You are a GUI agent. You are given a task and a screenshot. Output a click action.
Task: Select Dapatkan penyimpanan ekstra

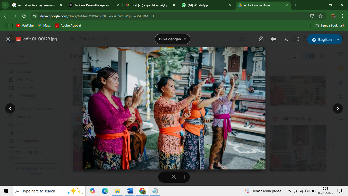tap(36, 170)
